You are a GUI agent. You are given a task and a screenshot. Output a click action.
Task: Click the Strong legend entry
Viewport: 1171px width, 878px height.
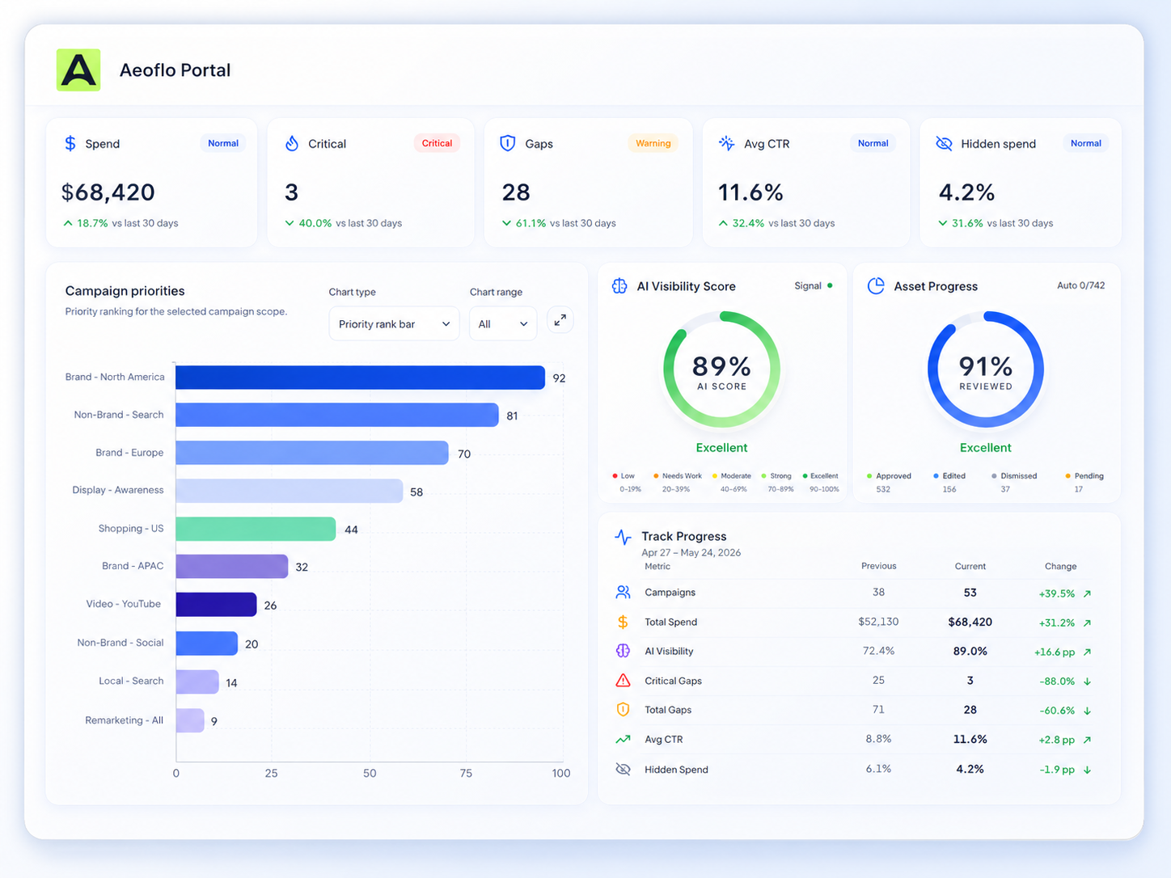[777, 482]
